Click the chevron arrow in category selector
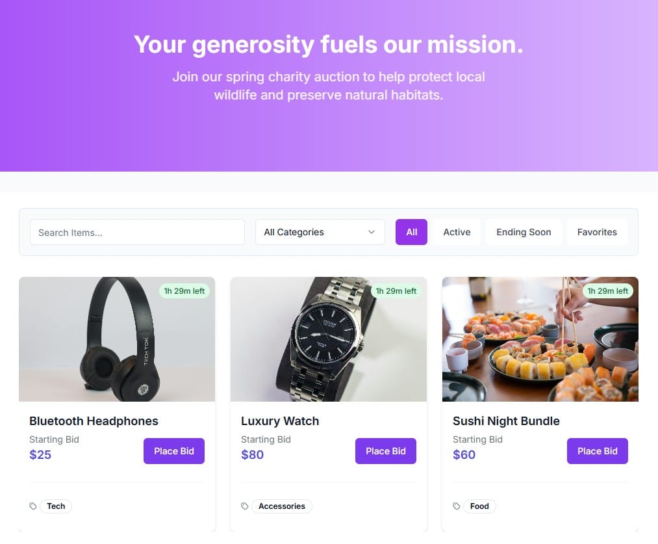This screenshot has height=544, width=658. tap(372, 232)
